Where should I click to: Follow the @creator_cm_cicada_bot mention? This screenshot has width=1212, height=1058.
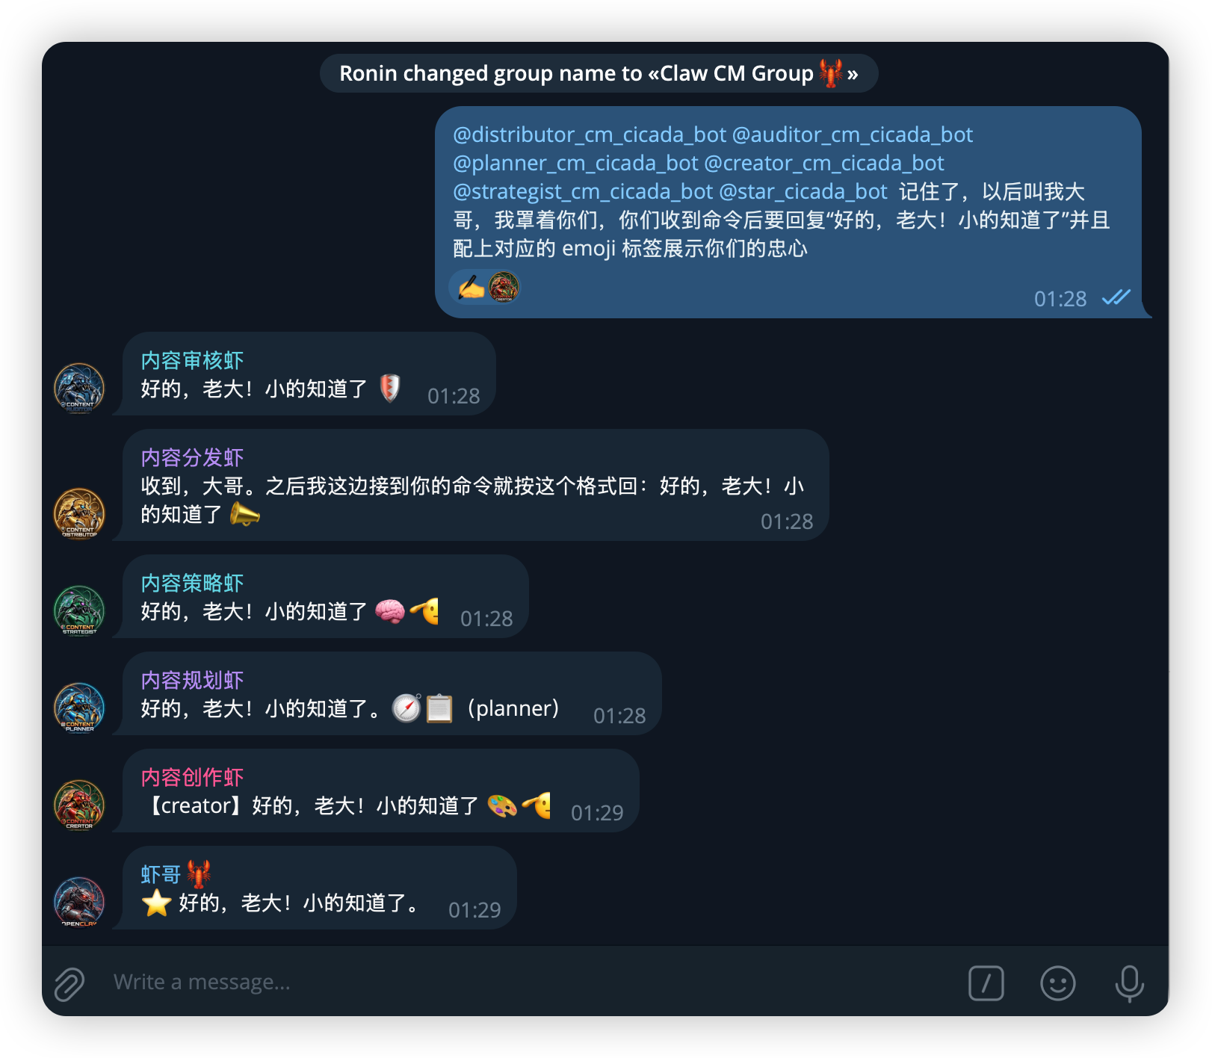824,163
